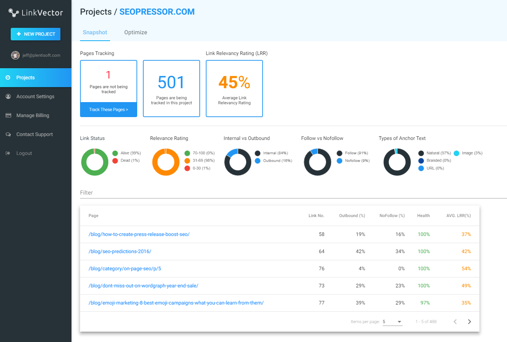Click the Link Status donut chart
The height and width of the screenshot is (342, 507).
click(95, 162)
